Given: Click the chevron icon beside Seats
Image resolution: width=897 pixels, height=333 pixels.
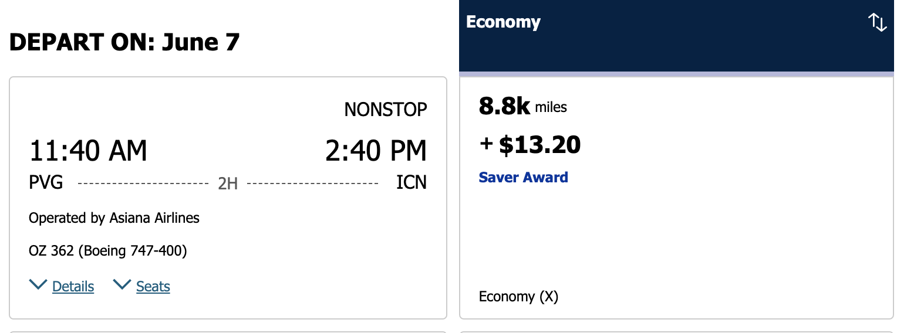Looking at the screenshot, I should coord(122,285).
